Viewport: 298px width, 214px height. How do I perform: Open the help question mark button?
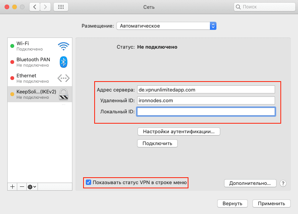[283, 183]
